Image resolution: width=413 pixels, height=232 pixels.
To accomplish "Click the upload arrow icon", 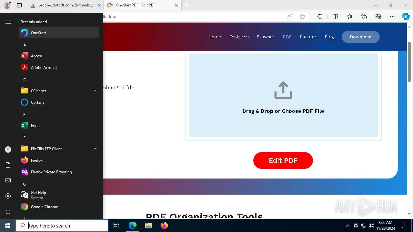I will point(283,90).
